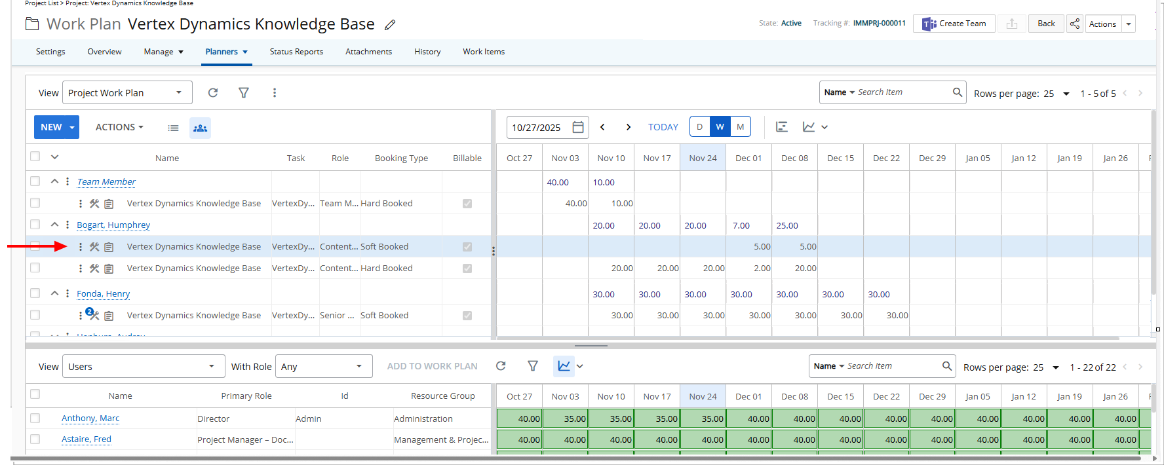The height and width of the screenshot is (465, 1164).
Task: Select the Anthony, Marc user checkbox
Action: click(35, 418)
